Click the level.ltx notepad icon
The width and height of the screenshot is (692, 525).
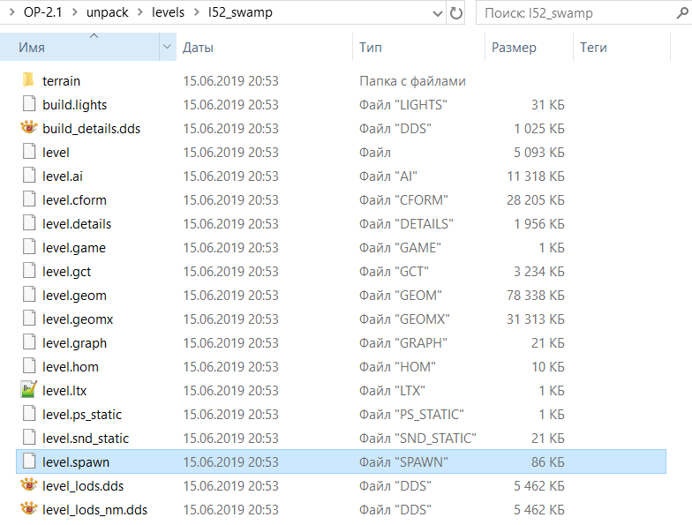point(28,390)
